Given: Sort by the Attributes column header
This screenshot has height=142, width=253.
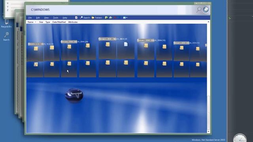Looking at the screenshot, I should (x=73, y=22).
